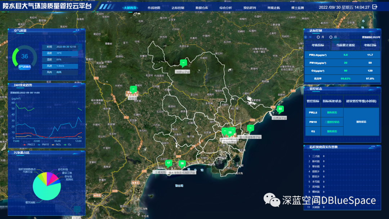Open 达标控制 in top navigation
Screen dimensions: 389x219
click(178, 8)
